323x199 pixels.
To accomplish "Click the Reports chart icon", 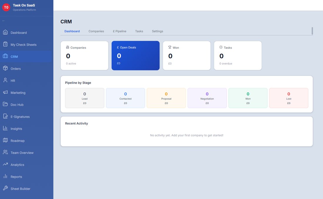I will pyautogui.click(x=5, y=176).
